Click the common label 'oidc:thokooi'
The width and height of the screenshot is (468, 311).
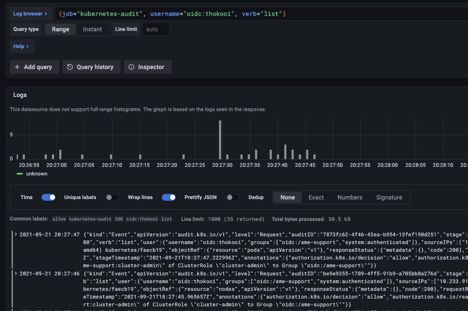click(x=142, y=219)
